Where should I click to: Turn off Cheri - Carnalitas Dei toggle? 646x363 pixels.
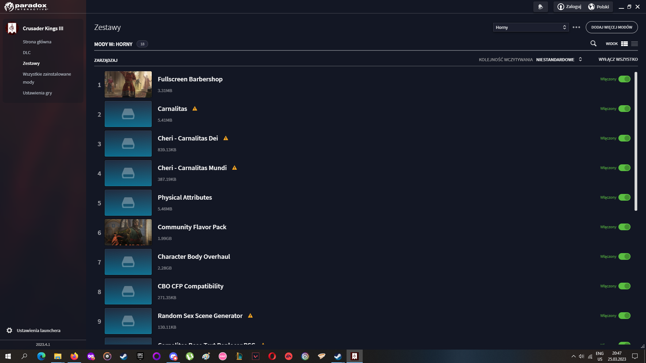click(x=624, y=138)
